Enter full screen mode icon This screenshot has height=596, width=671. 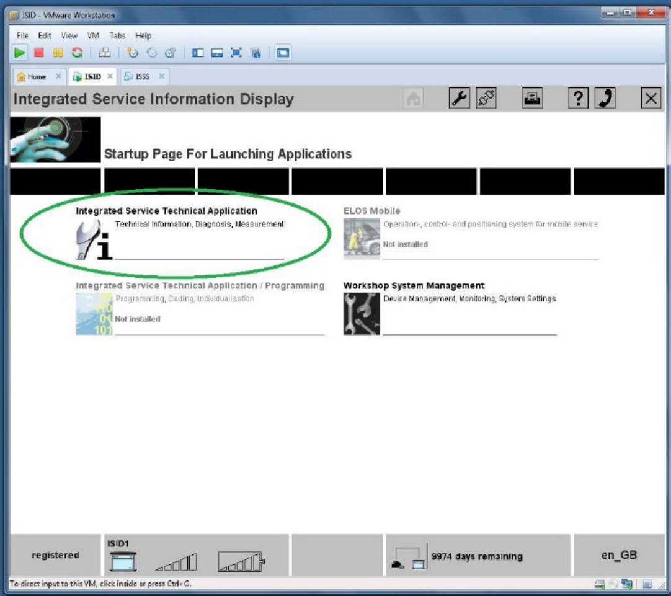coord(236,53)
